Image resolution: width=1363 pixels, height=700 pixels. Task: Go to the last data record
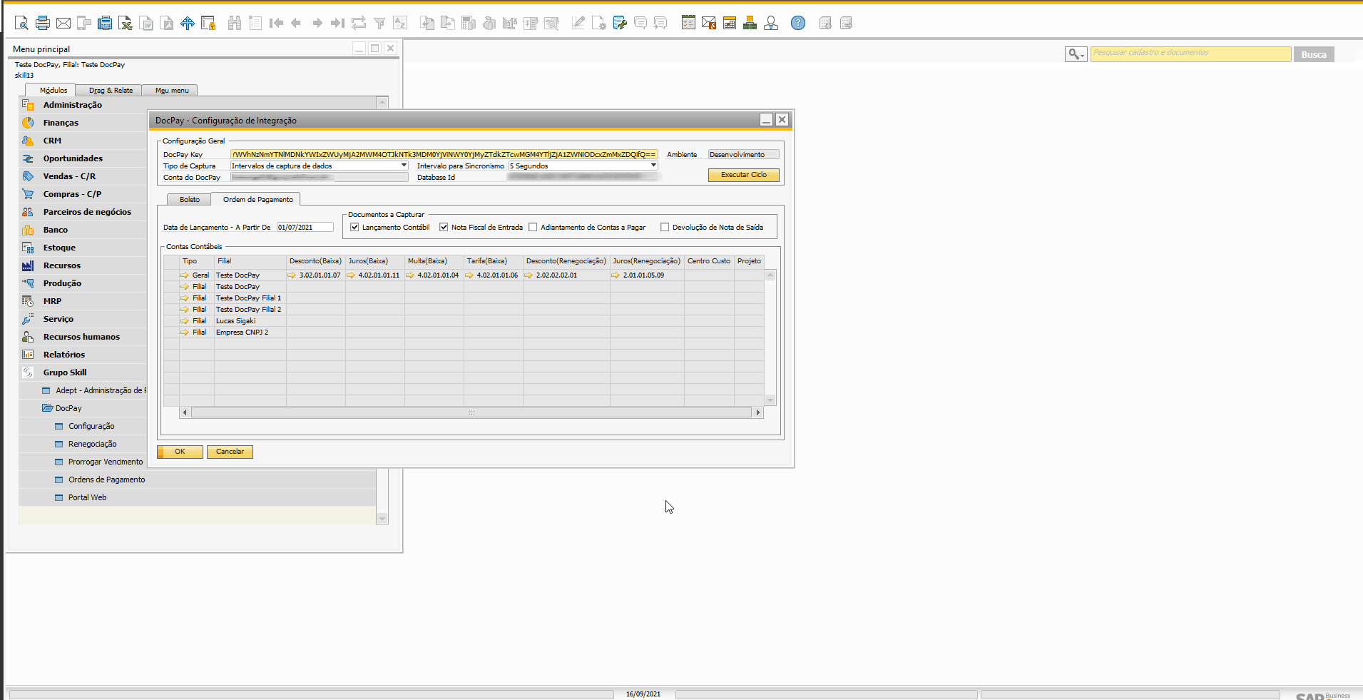pos(338,23)
